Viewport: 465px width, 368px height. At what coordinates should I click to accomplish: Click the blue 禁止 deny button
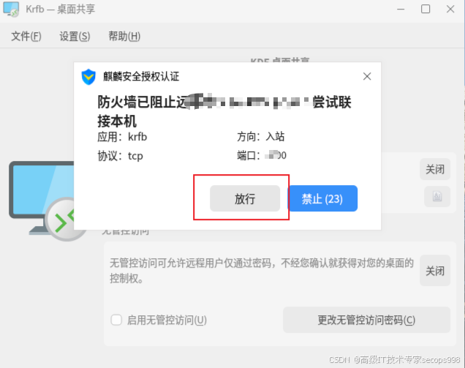click(322, 198)
